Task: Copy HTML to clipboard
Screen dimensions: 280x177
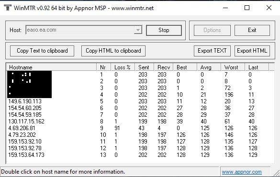Action: tap(113, 51)
